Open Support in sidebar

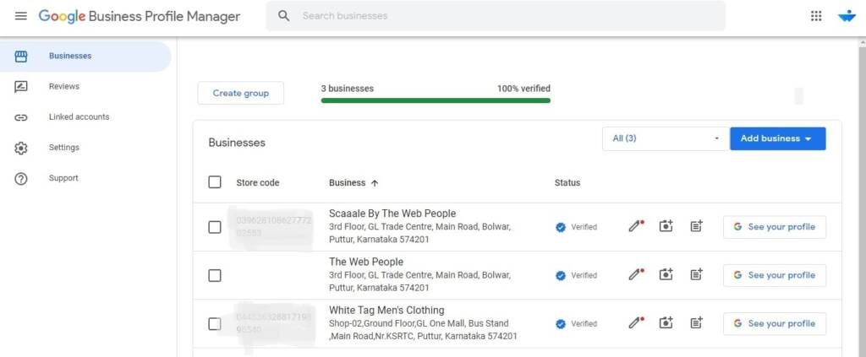[x=63, y=178]
